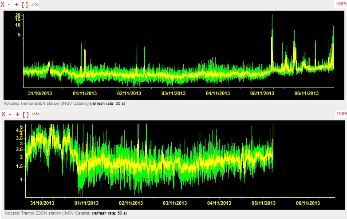Zoom out the EBCN chart using minus
Viewport: 347px width, 219px height.
click(x=10, y=115)
